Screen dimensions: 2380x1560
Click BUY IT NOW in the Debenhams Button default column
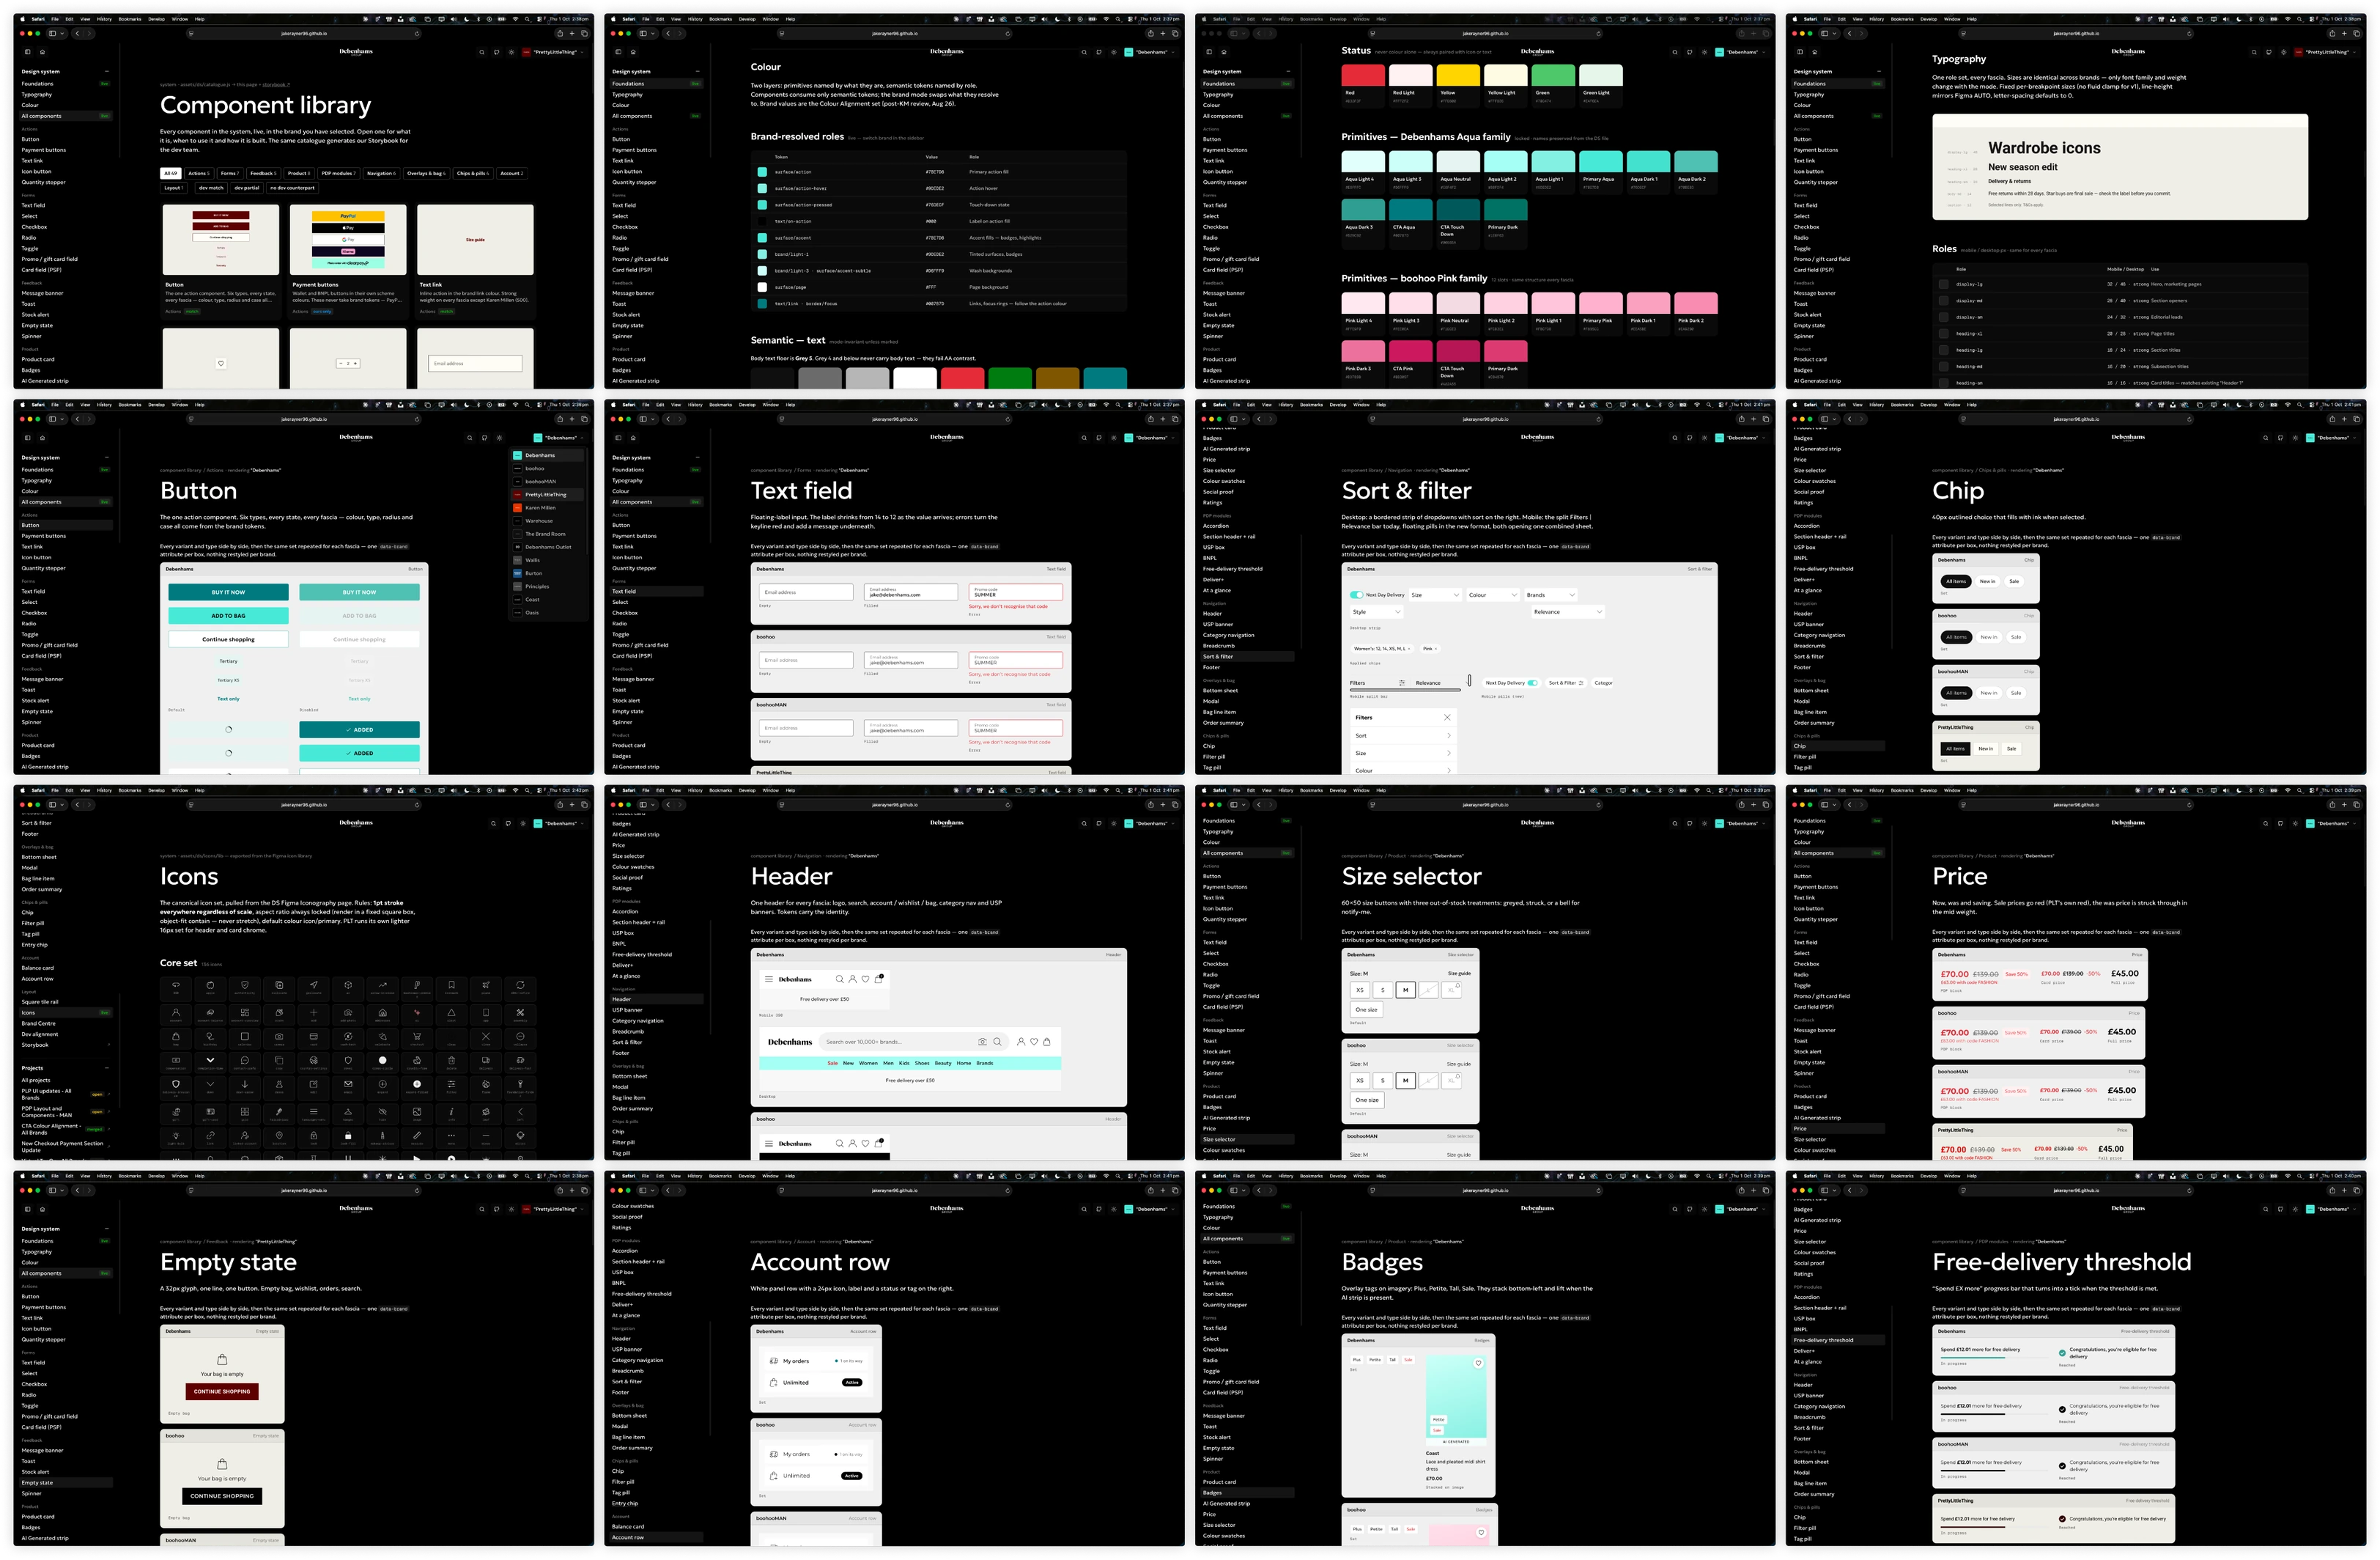pos(228,592)
